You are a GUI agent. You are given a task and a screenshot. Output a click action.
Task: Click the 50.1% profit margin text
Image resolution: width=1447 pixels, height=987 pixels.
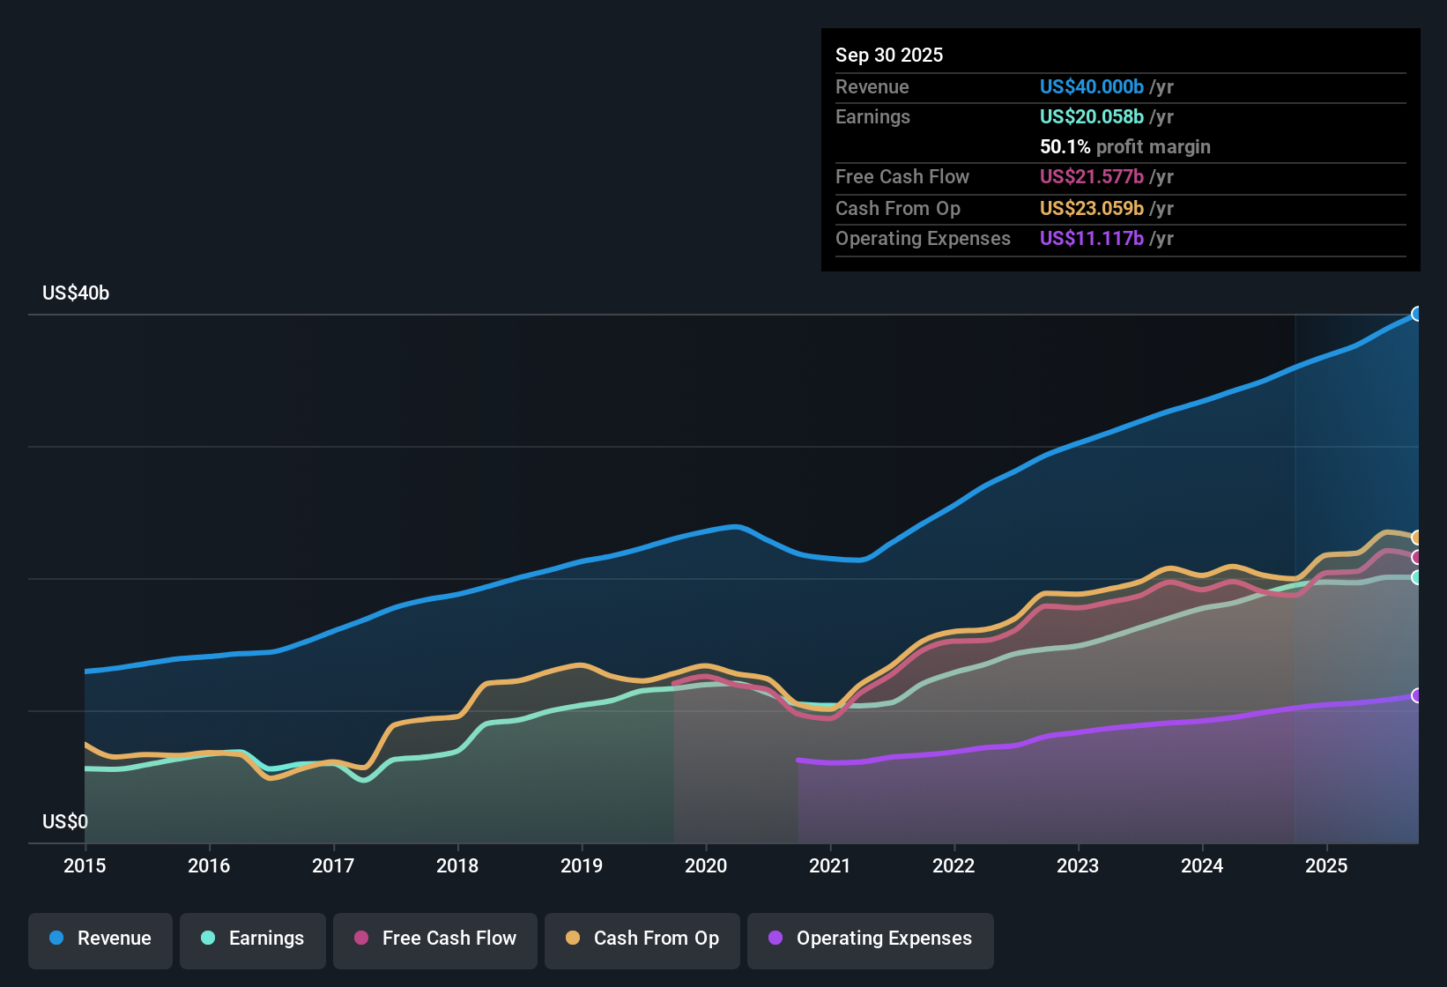point(1125,146)
